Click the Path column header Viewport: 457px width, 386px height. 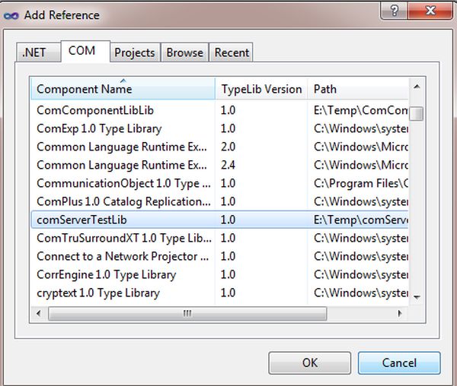(x=358, y=89)
